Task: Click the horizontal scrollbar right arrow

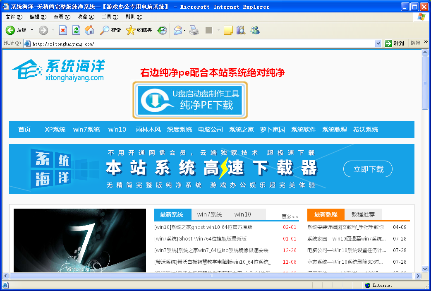Action: (x=418, y=276)
